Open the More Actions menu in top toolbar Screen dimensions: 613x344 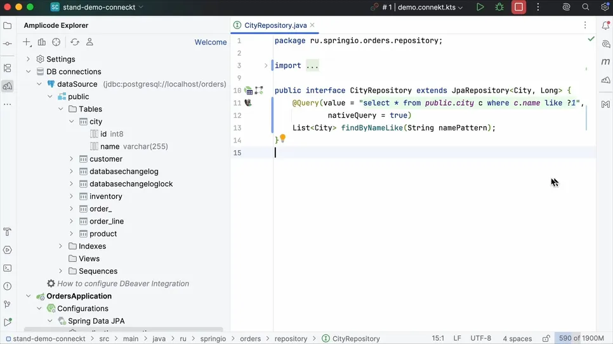[x=538, y=7]
